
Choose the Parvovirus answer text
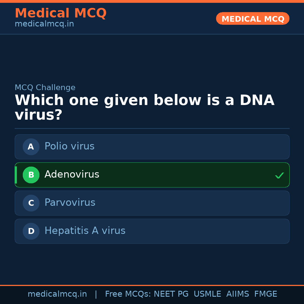(70, 203)
